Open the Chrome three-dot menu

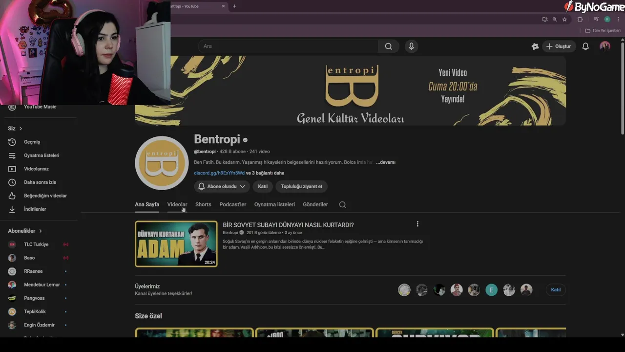tap(618, 20)
